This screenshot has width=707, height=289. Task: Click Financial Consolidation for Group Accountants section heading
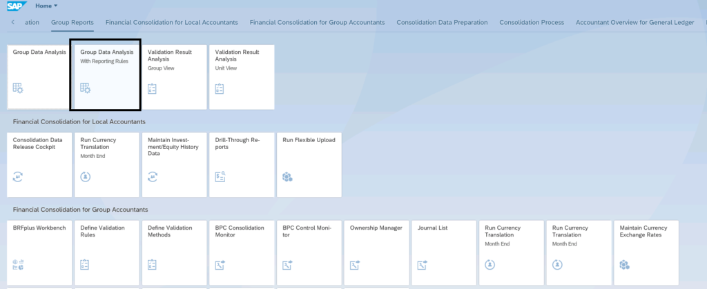81,210
